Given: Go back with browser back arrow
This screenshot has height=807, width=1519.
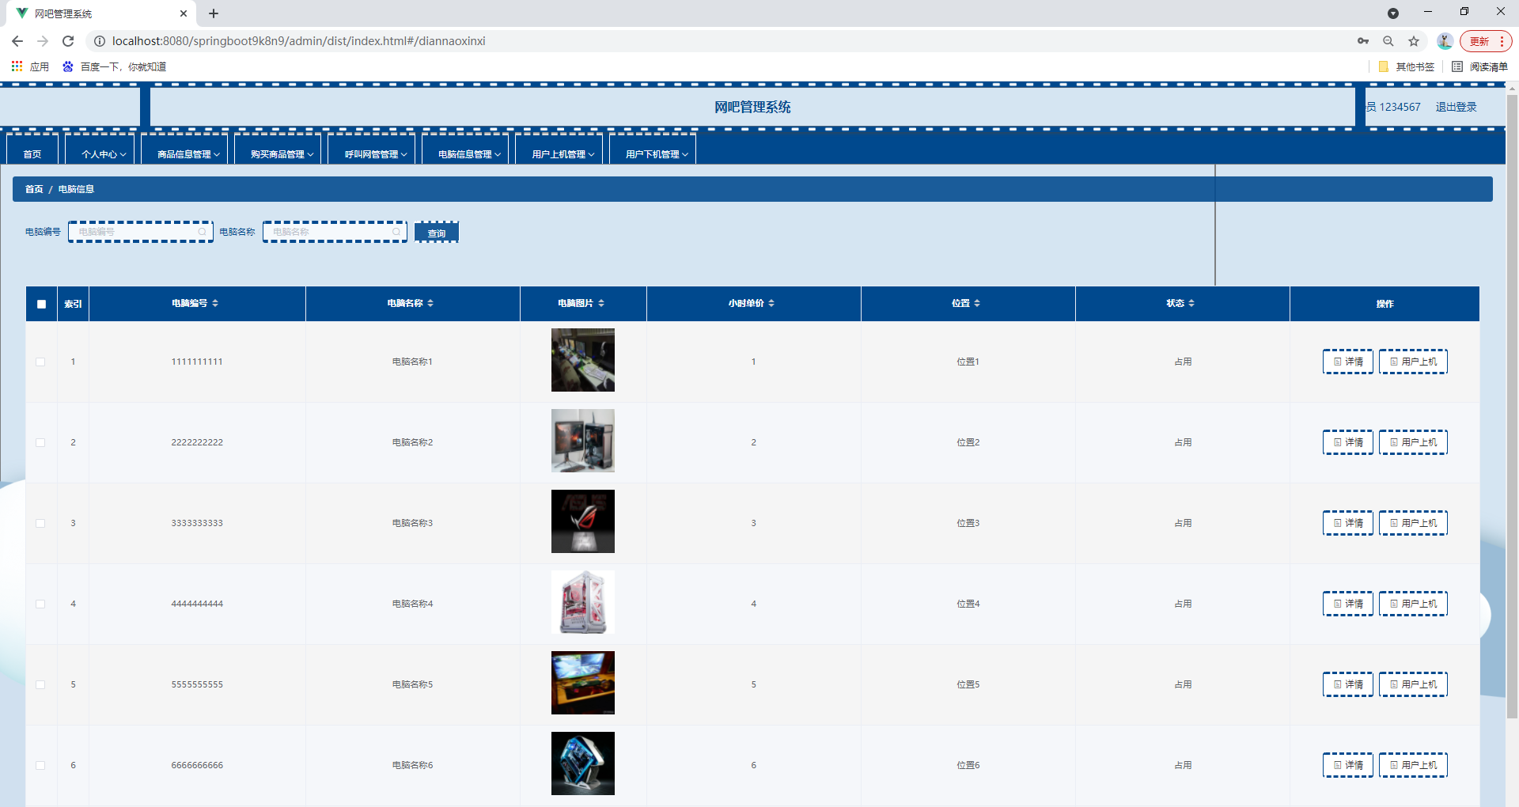Looking at the screenshot, I should pyautogui.click(x=17, y=41).
